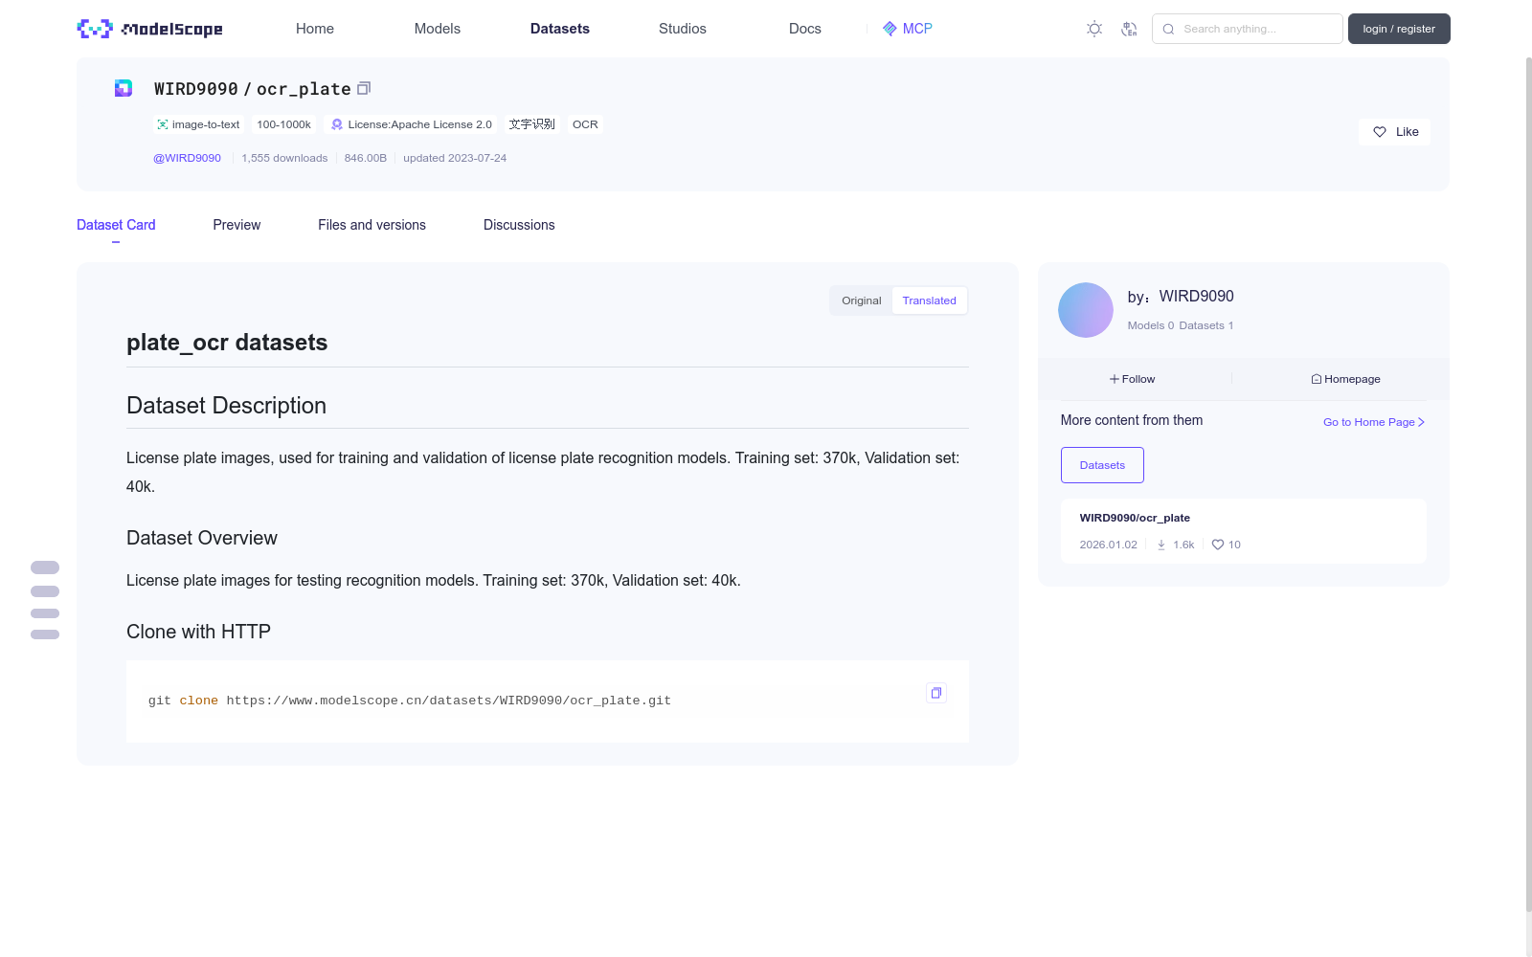Click the MCP diamond icon

tap(890, 29)
